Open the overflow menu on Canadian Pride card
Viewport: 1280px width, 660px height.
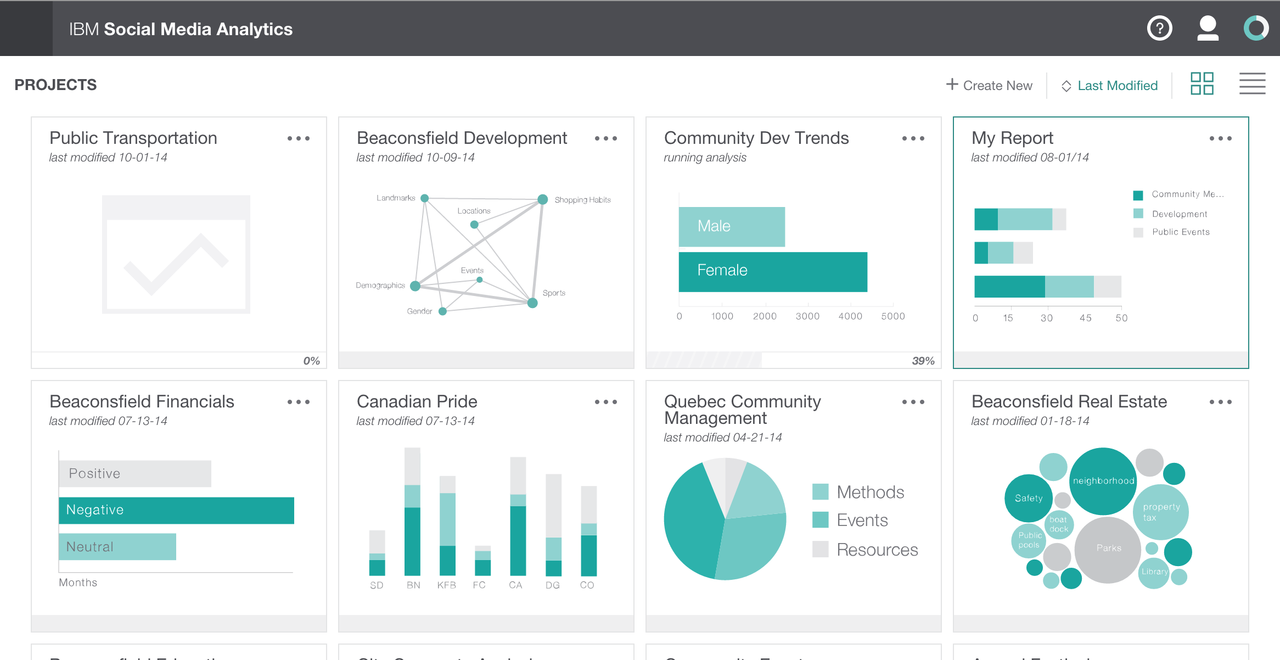coord(606,402)
